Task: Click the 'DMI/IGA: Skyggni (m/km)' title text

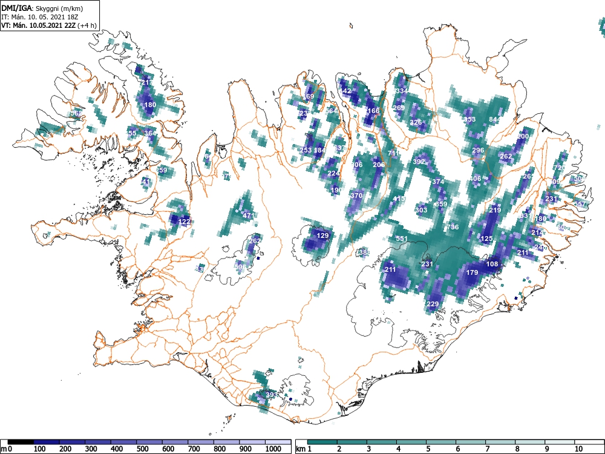Action: click(42, 8)
